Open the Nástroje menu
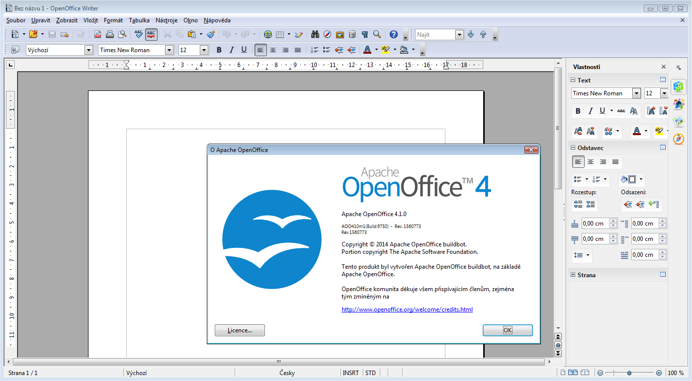Image resolution: width=692 pixels, height=381 pixels. [167, 20]
